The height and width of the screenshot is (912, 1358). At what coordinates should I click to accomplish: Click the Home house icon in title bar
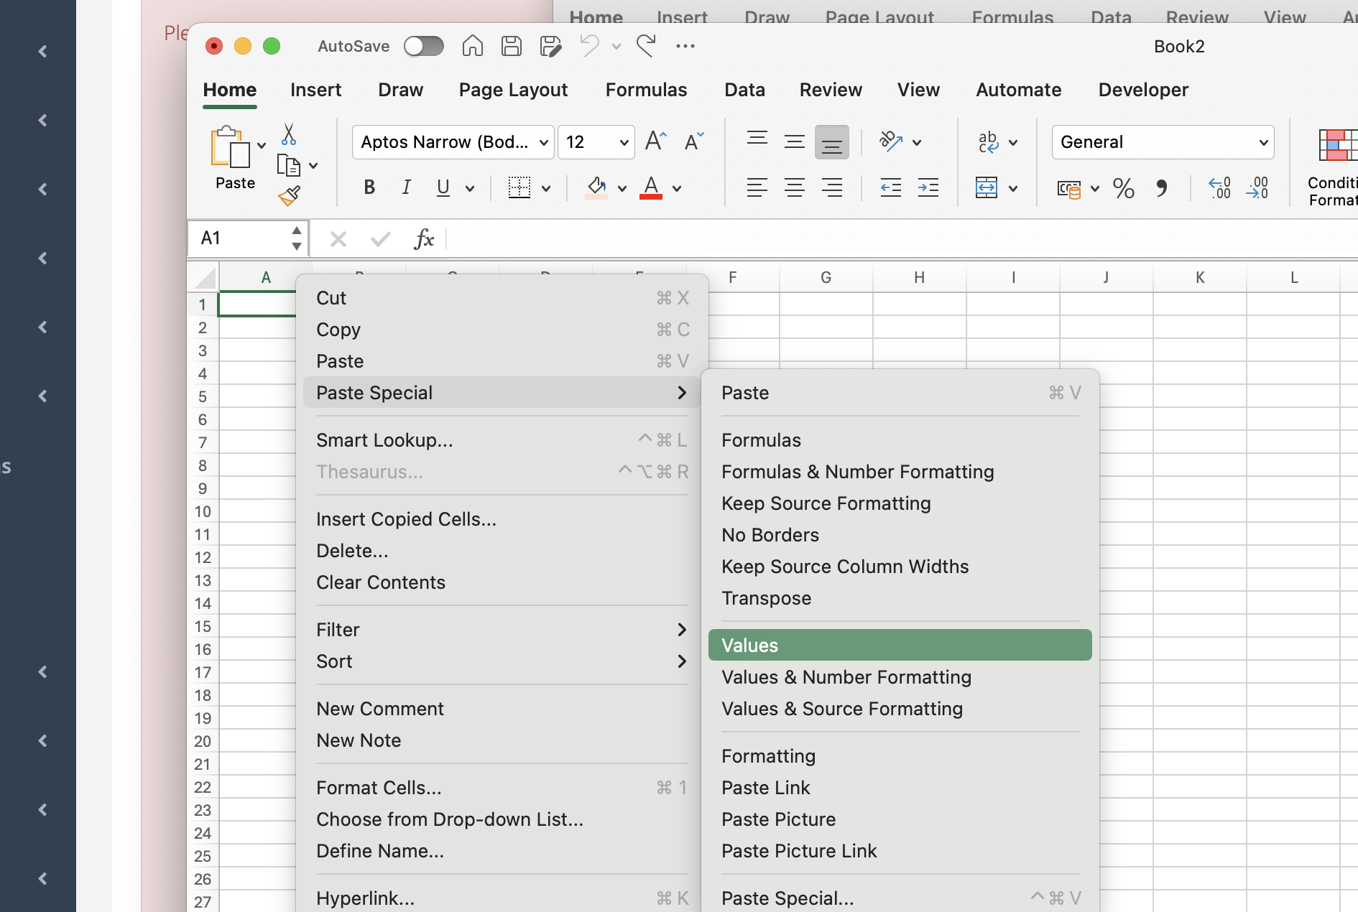[x=472, y=46]
